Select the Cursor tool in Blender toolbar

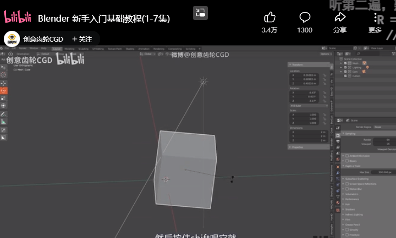(4, 75)
